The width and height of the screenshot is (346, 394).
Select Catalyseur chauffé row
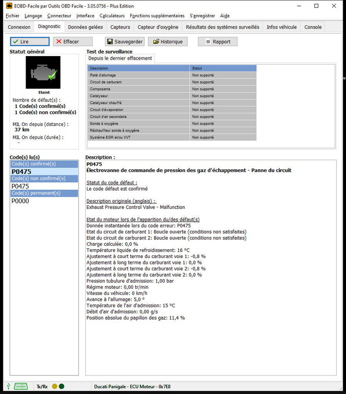pyautogui.click(x=172, y=103)
